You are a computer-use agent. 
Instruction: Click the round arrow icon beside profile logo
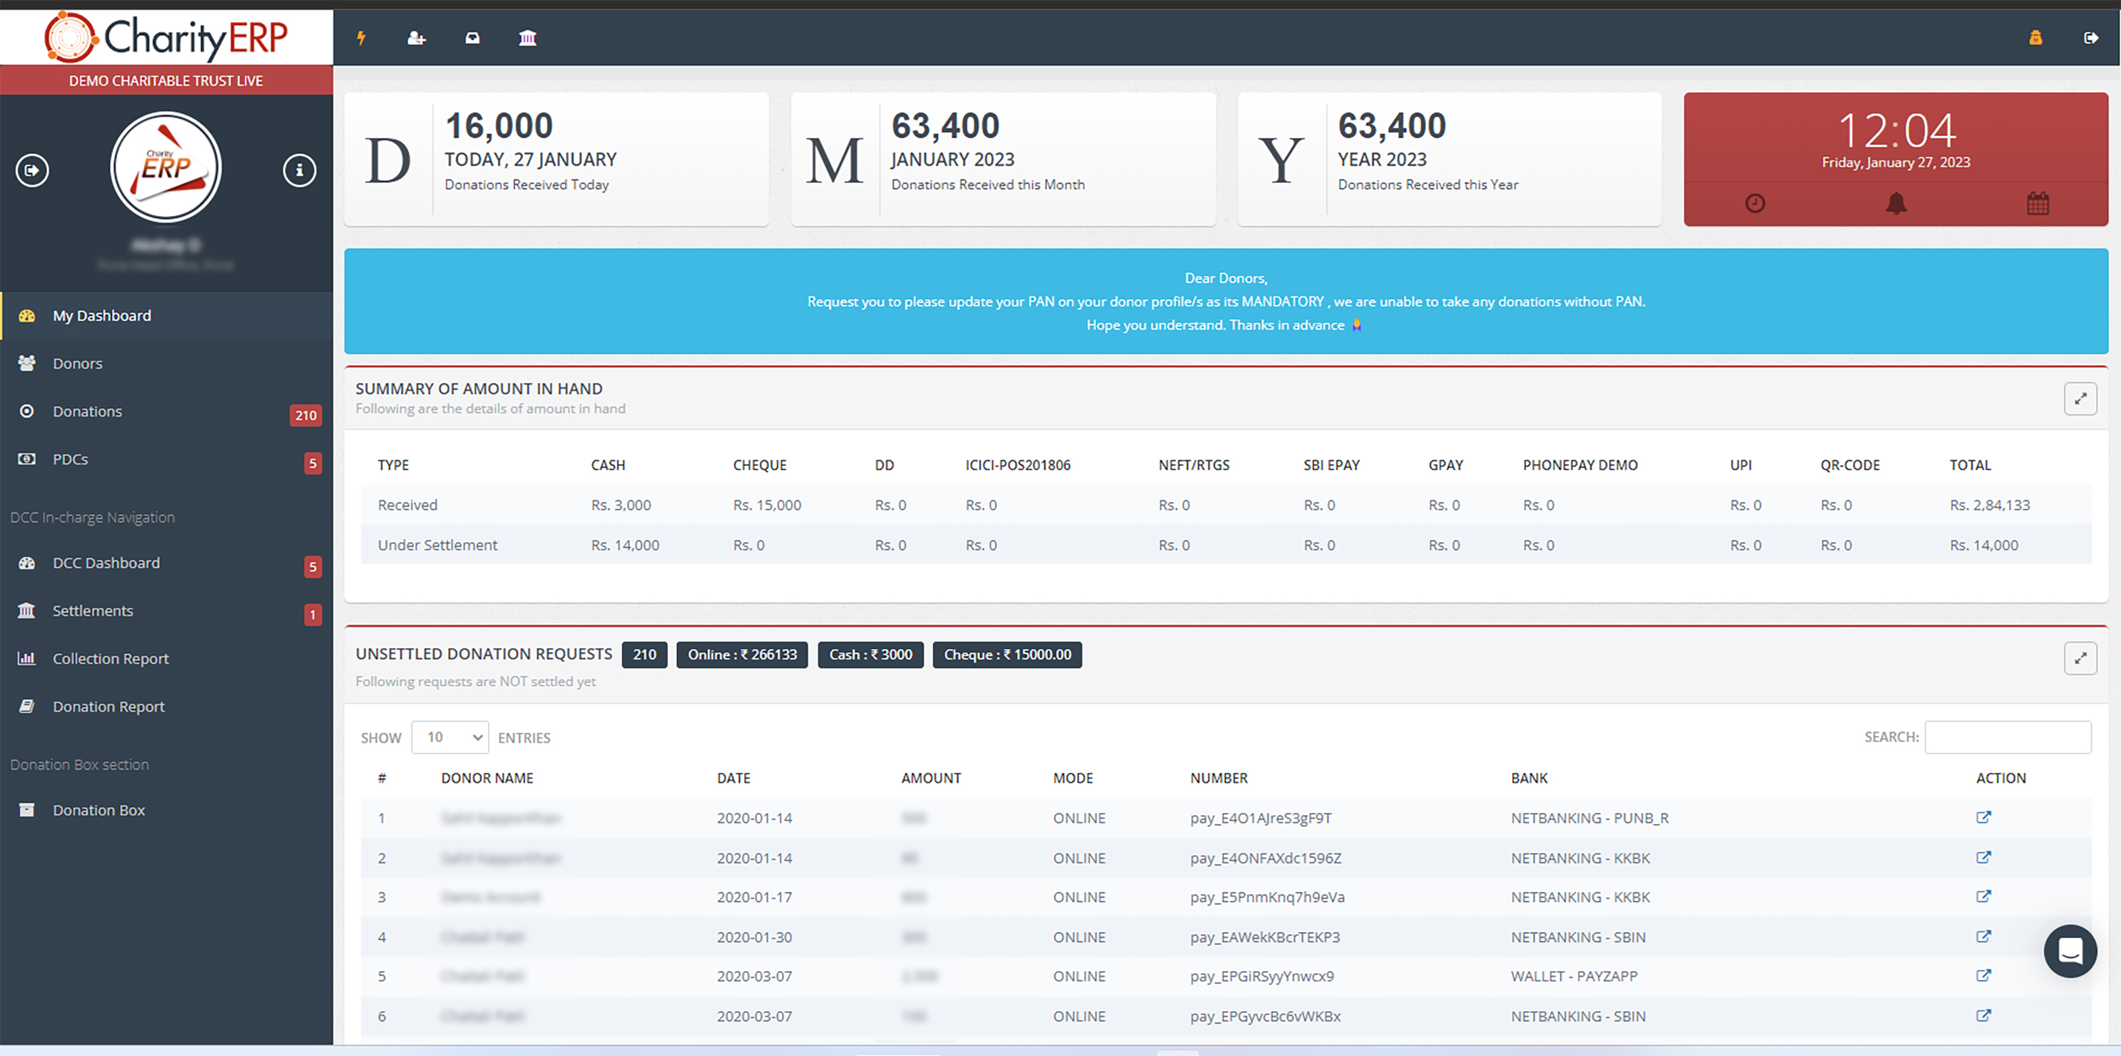32,170
